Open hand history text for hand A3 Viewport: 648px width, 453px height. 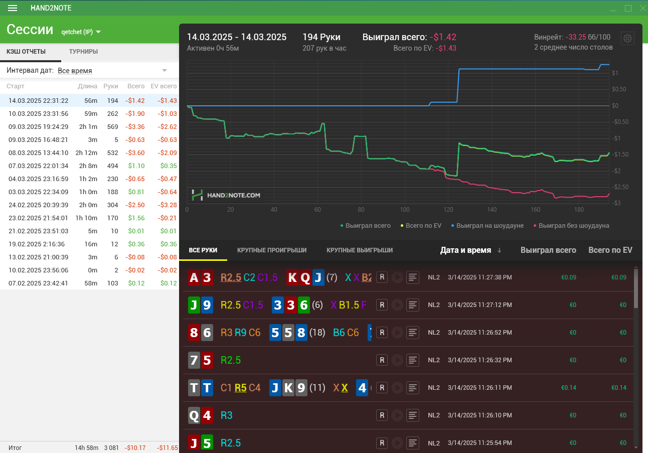[413, 277]
